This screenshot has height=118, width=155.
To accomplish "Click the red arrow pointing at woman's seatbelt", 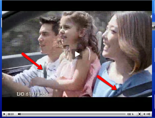I will [x=107, y=82].
